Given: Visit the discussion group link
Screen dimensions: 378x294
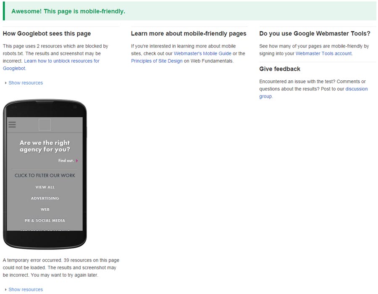Looking at the screenshot, I should coord(313,93).
